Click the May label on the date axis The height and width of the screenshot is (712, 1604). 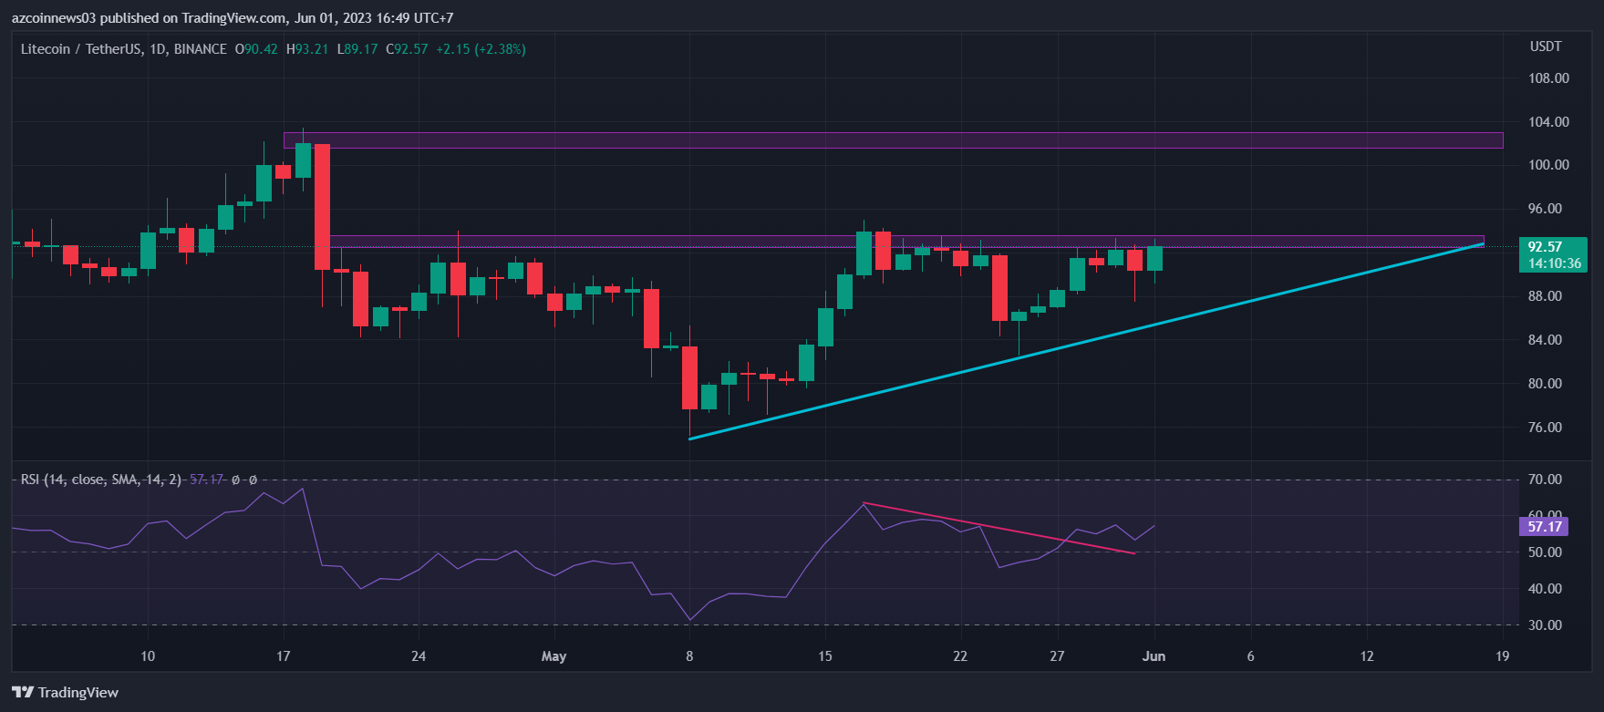554,656
